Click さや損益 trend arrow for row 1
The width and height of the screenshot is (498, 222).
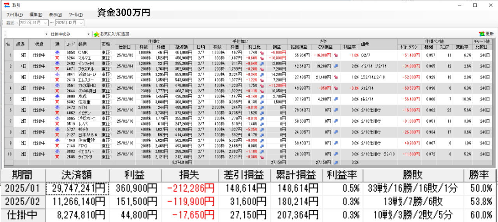[x=335, y=55]
